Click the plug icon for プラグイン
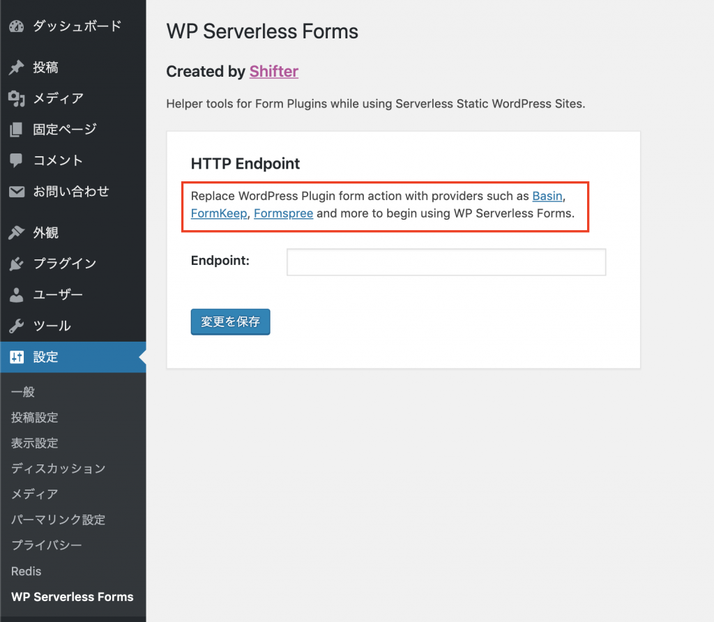This screenshot has height=622, width=714. pyautogui.click(x=17, y=264)
